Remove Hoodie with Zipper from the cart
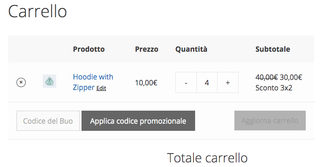This screenshot has width=329, height=167. click(21, 82)
